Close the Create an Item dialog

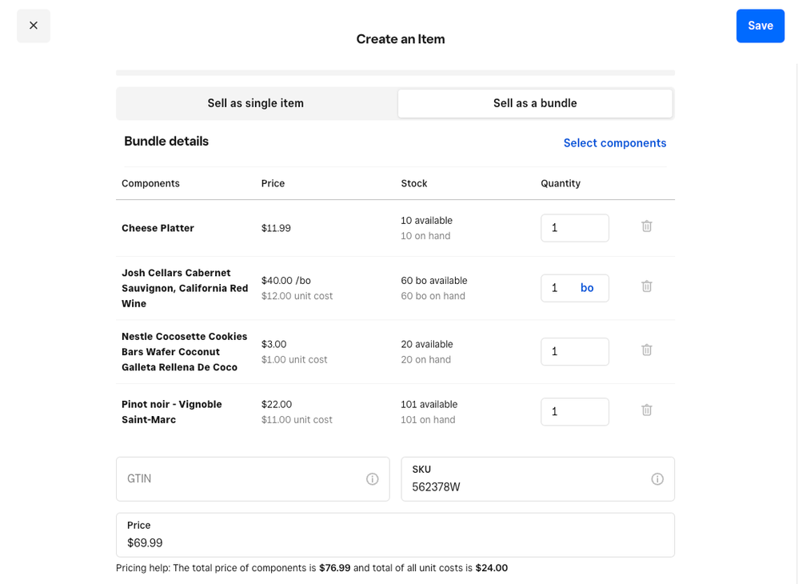click(33, 25)
